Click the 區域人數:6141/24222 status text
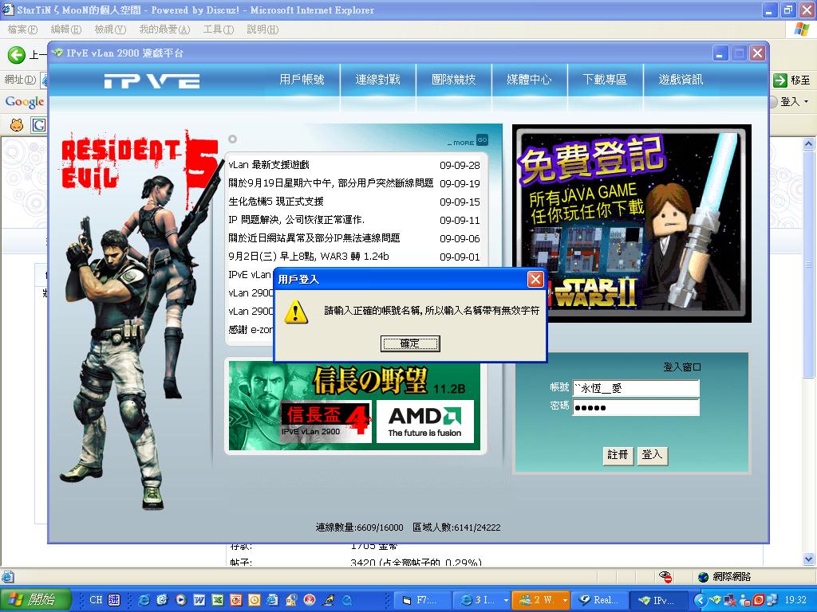817x612 pixels. coord(456,528)
